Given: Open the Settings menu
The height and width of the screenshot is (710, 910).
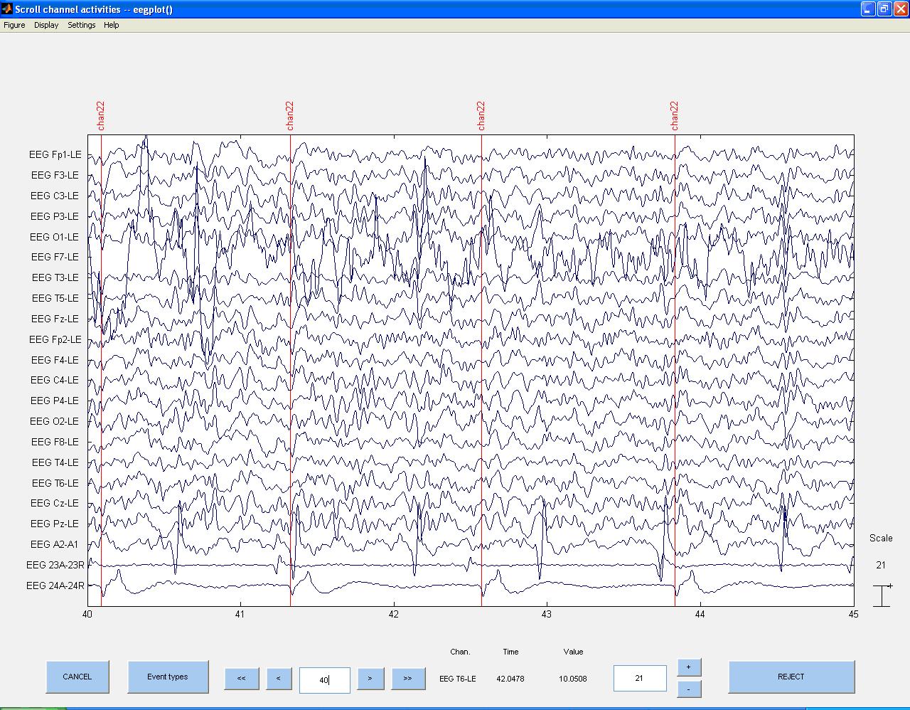Looking at the screenshot, I should point(81,25).
